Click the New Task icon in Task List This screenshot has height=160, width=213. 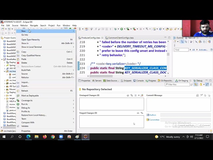175,42
